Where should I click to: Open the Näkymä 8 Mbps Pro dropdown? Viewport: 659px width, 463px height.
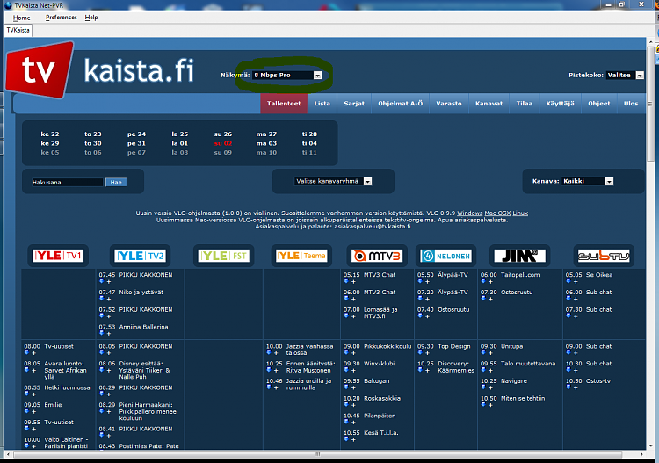pos(287,76)
